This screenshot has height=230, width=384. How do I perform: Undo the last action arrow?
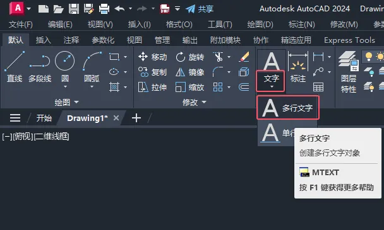point(119,9)
